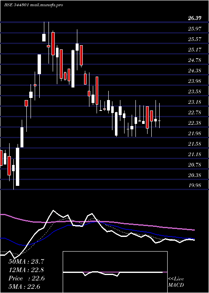This screenshot has width=209, height=293.
Task: Click the BSE 544301 mail.munafa.pro title text
Action: click(x=33, y=5)
